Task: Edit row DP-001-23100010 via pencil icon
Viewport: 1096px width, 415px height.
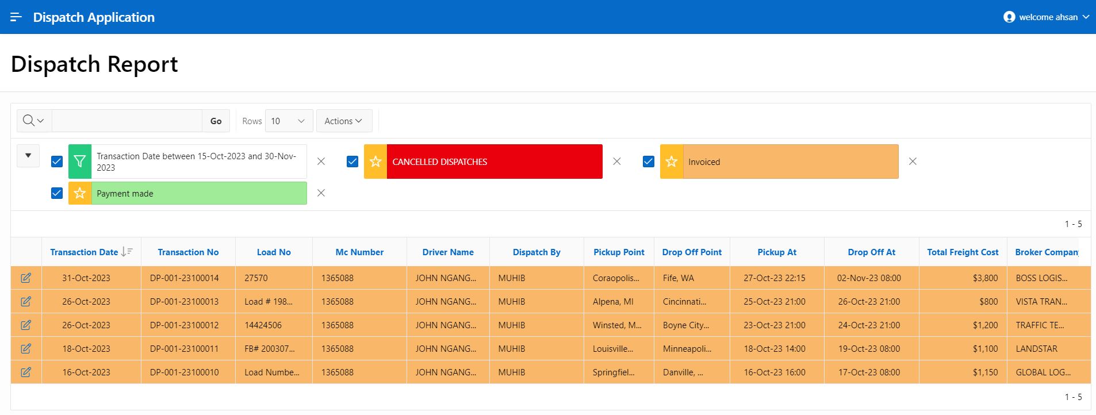Action: 26,372
